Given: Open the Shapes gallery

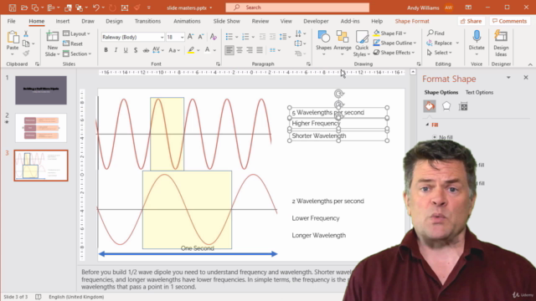Looking at the screenshot, I should [323, 43].
